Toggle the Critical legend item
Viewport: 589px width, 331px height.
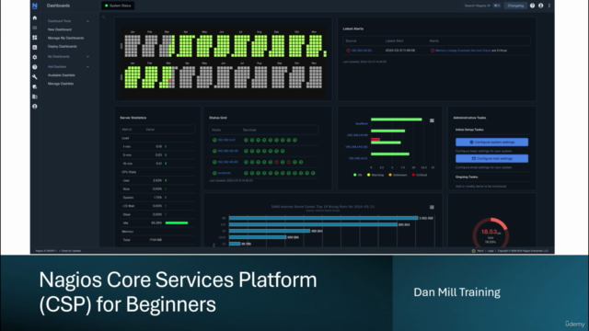click(x=420, y=175)
